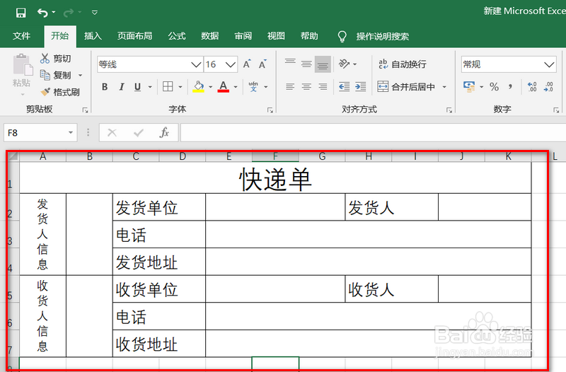Click the decrease decimal icon
Image resolution: width=566 pixels, height=372 pixels.
pyautogui.click(x=548, y=86)
